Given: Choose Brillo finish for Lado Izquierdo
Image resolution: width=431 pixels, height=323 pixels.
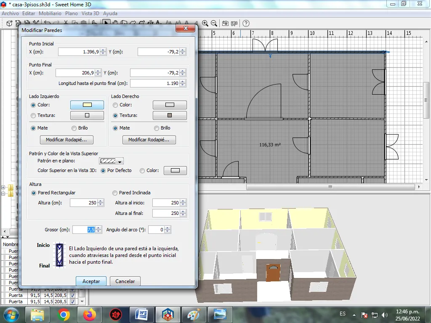Looking at the screenshot, I should [74, 128].
